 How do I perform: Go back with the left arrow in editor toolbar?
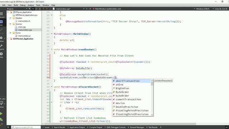pos(44,9)
